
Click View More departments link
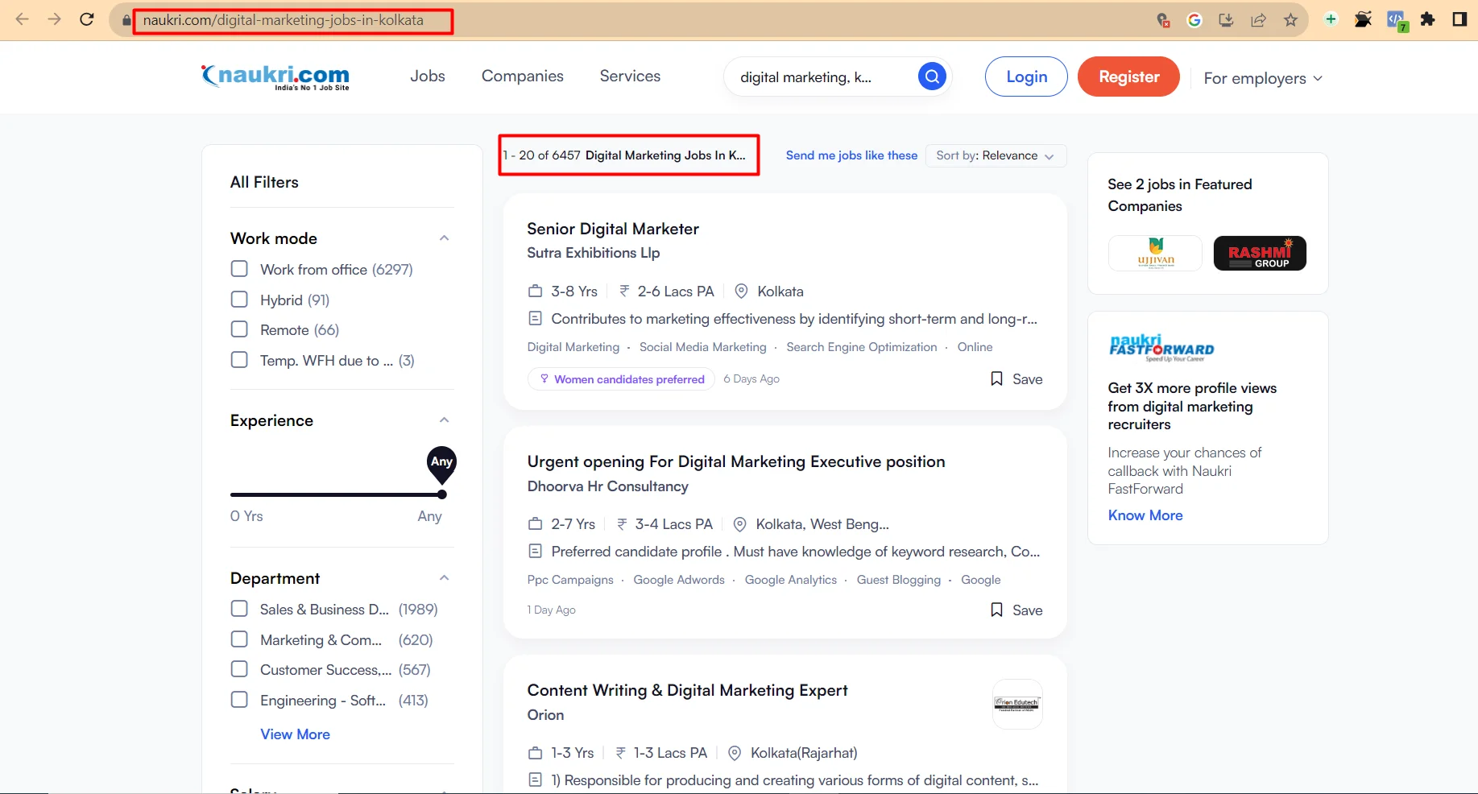click(295, 734)
